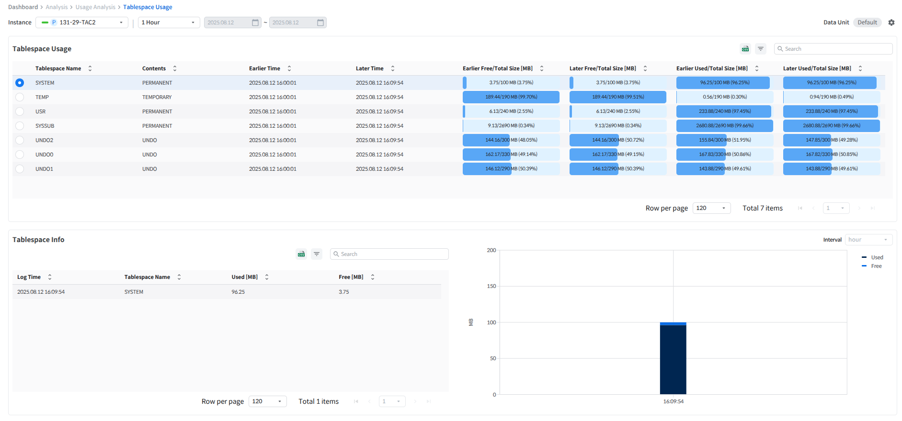Open filter options for Tablespace Usage table
This screenshot has height=421, width=902.
click(x=761, y=49)
